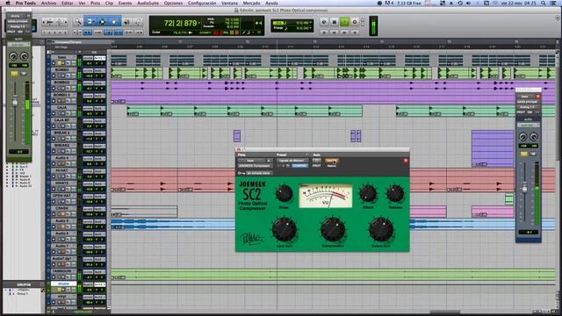The width and height of the screenshot is (562, 316).
Task: Click the transport Record button
Action: click(355, 22)
